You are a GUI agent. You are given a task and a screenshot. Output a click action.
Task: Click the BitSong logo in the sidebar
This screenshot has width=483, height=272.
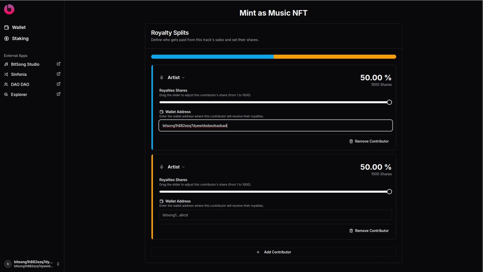tap(9, 9)
